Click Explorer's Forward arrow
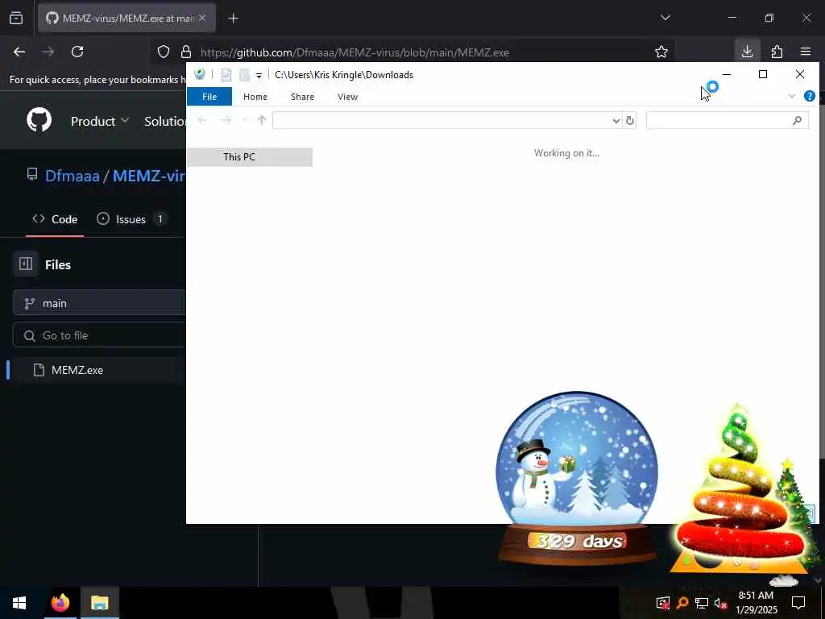Image resolution: width=825 pixels, height=619 pixels. (x=226, y=120)
